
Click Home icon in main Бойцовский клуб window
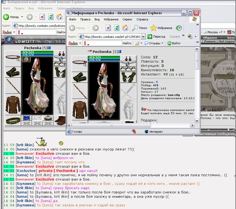point(59,17)
